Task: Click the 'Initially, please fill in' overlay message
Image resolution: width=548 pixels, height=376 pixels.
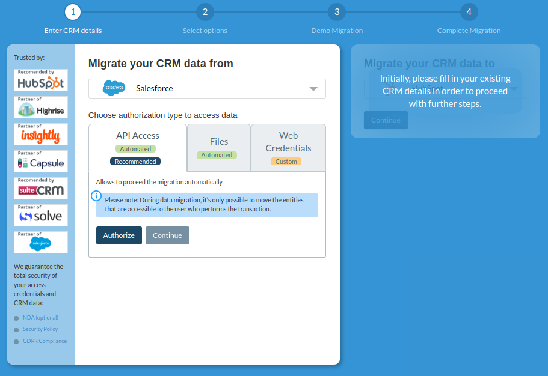Action: tap(445, 91)
